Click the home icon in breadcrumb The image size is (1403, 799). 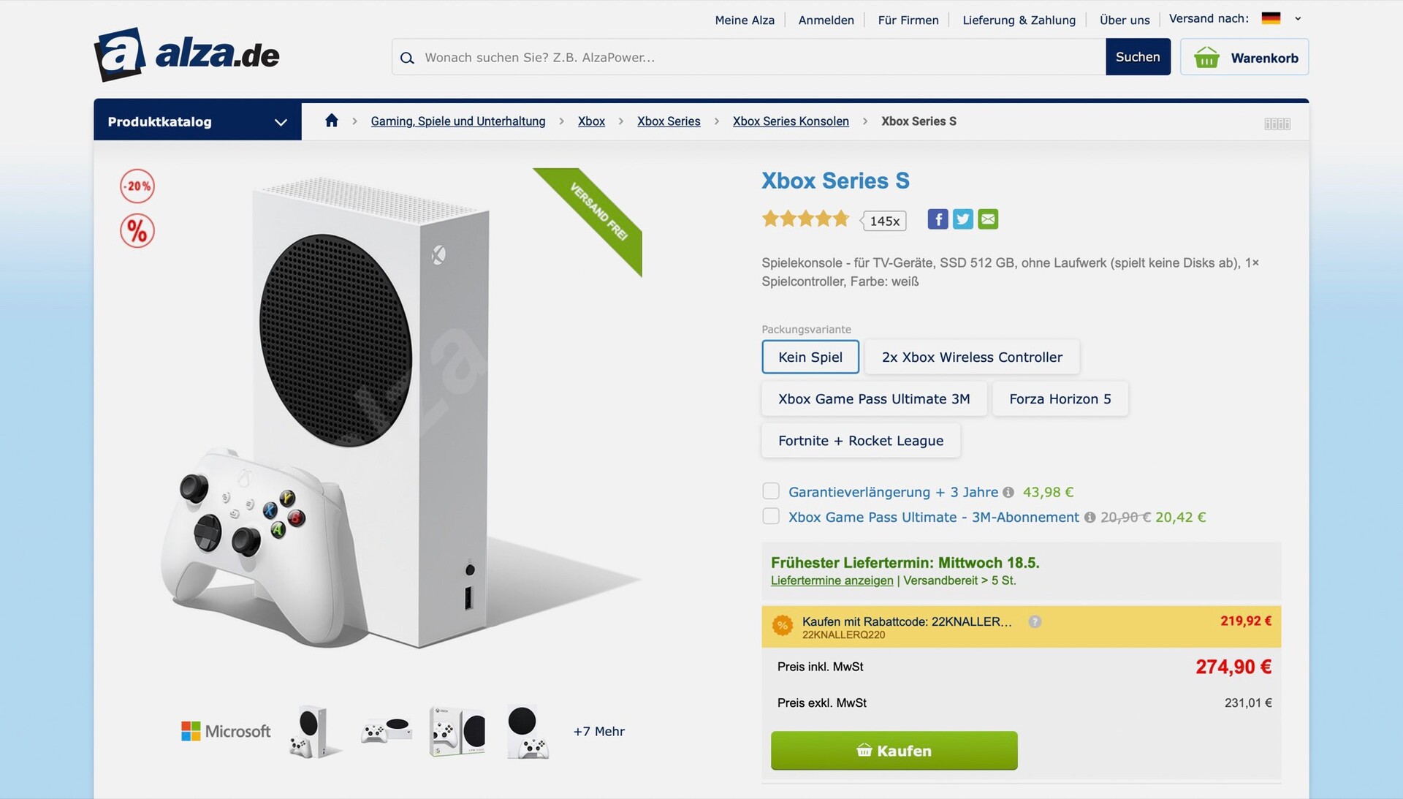[332, 121]
